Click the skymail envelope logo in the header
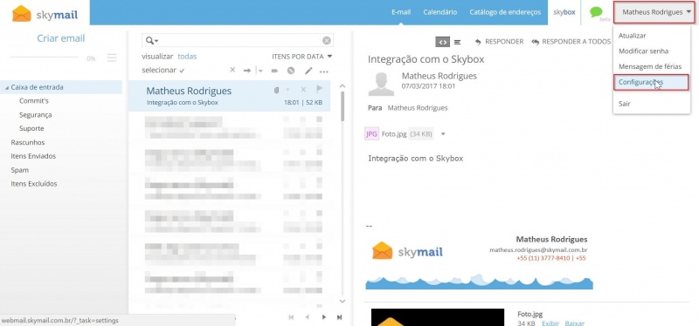 coord(45,13)
